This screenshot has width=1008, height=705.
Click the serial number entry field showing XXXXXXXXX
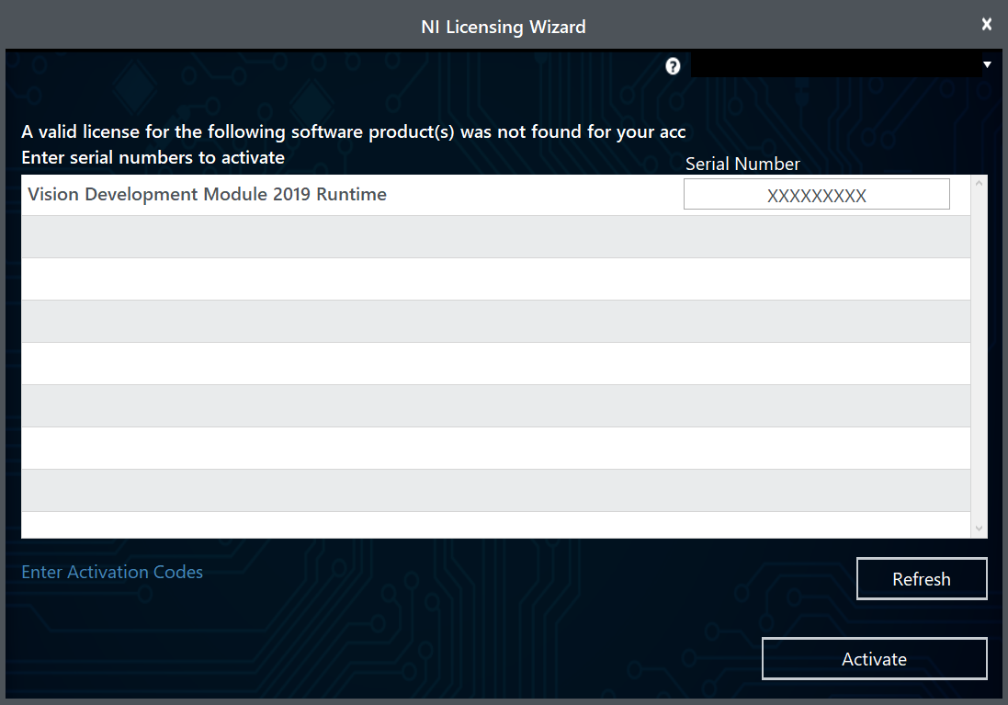click(816, 194)
